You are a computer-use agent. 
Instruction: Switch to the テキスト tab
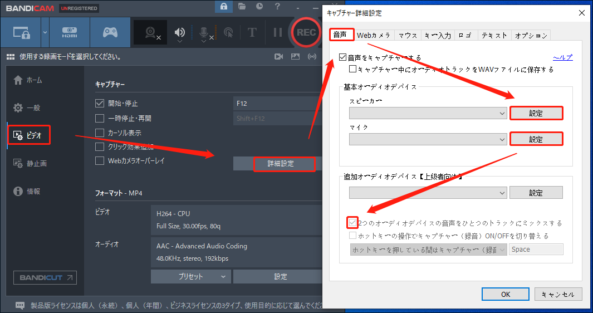tap(494, 36)
